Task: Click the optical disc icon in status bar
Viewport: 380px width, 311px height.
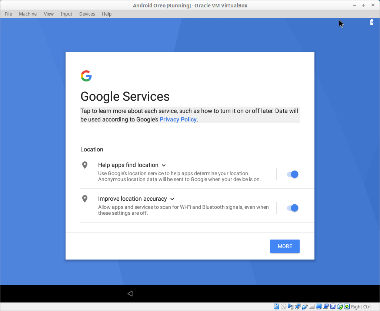Action: [284, 307]
